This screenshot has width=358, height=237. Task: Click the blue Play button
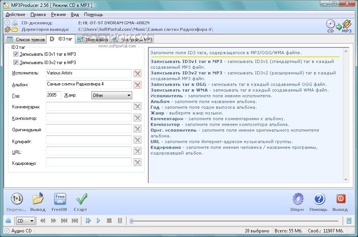pyautogui.click(x=99, y=221)
